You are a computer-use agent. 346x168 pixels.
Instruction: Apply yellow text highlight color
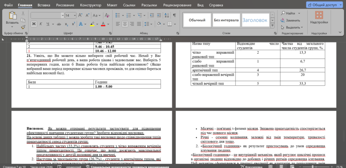(x=92, y=24)
